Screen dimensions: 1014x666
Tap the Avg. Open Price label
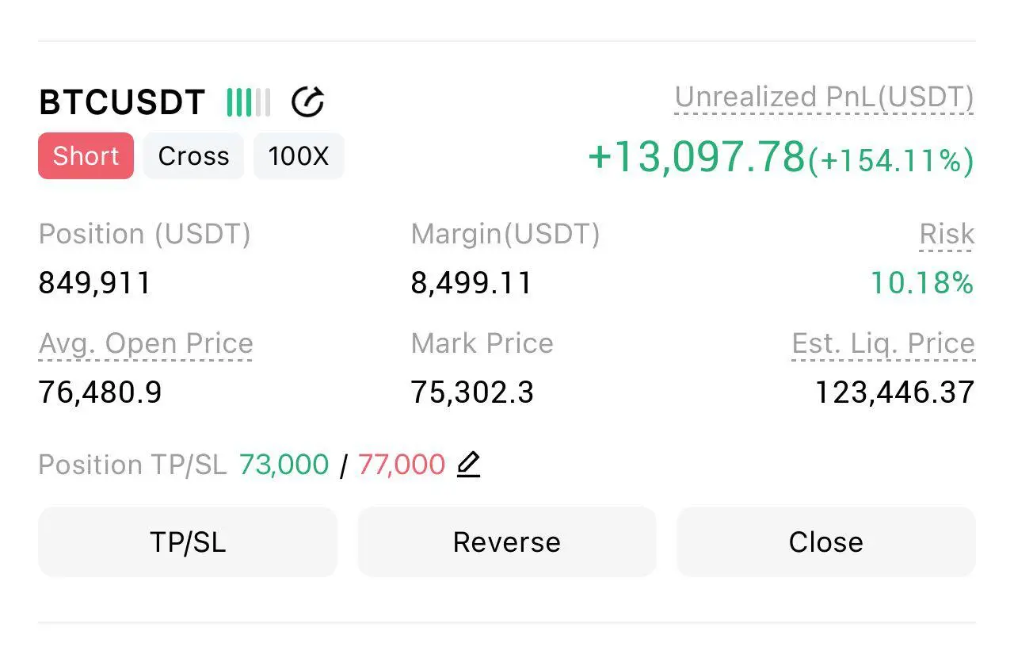tap(146, 343)
